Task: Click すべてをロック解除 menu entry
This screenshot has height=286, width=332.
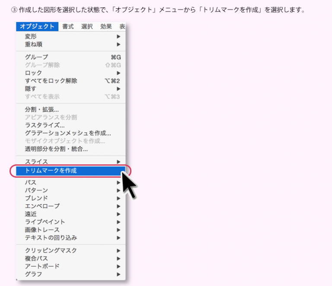Action: 51,81
